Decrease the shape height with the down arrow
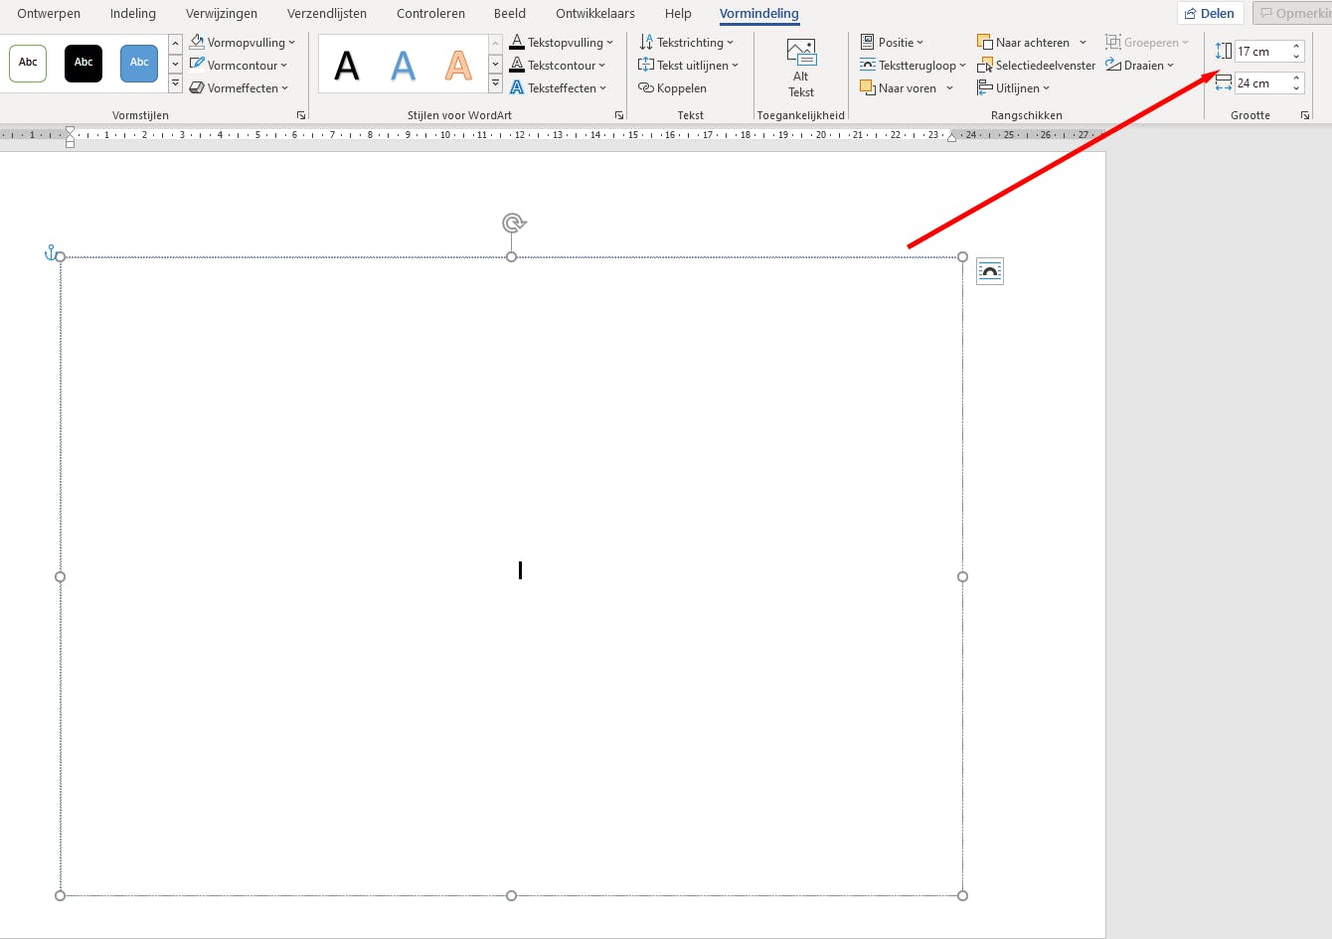This screenshot has width=1332, height=939. (x=1296, y=57)
